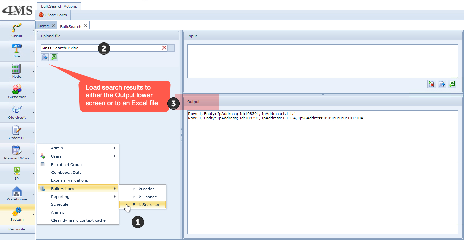
Task: Open the Circuit module in sidebar
Action: [x=17, y=30]
